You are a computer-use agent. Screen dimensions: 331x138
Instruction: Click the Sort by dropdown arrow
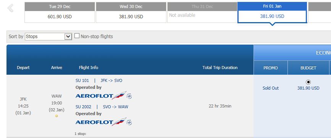pos(68,37)
